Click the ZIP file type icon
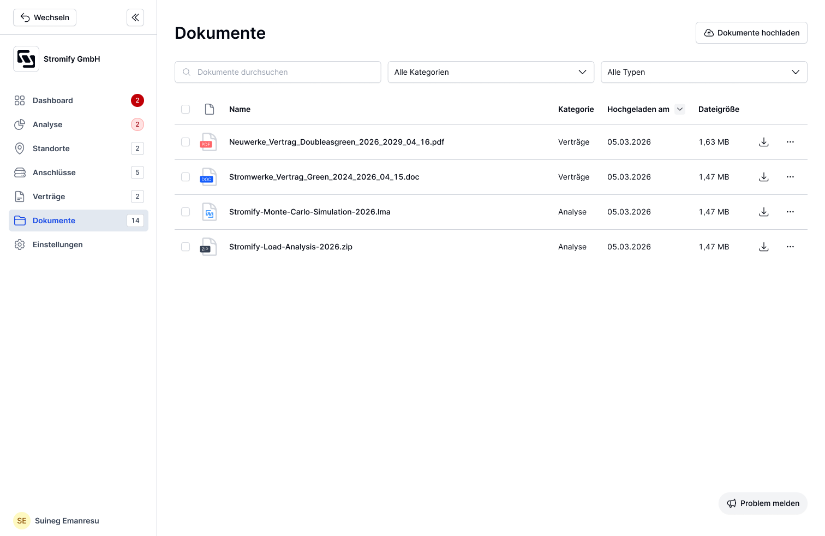The image size is (825, 536). point(208,247)
